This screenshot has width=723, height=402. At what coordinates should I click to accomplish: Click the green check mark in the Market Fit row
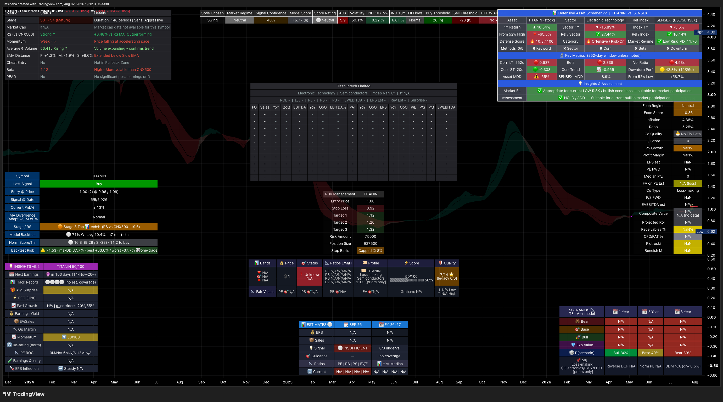[x=540, y=90]
